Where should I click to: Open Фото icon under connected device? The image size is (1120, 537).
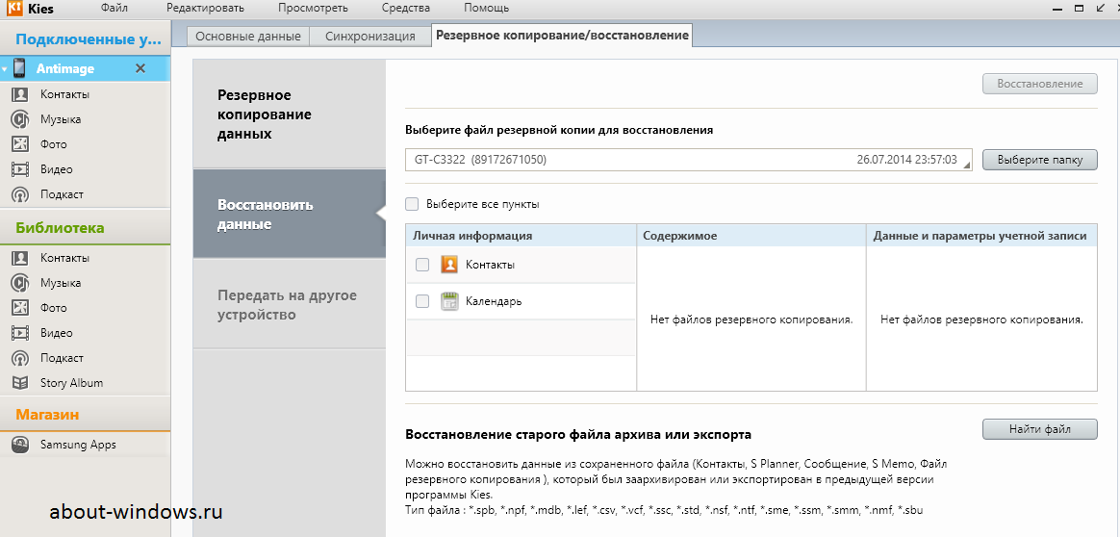pyautogui.click(x=20, y=144)
